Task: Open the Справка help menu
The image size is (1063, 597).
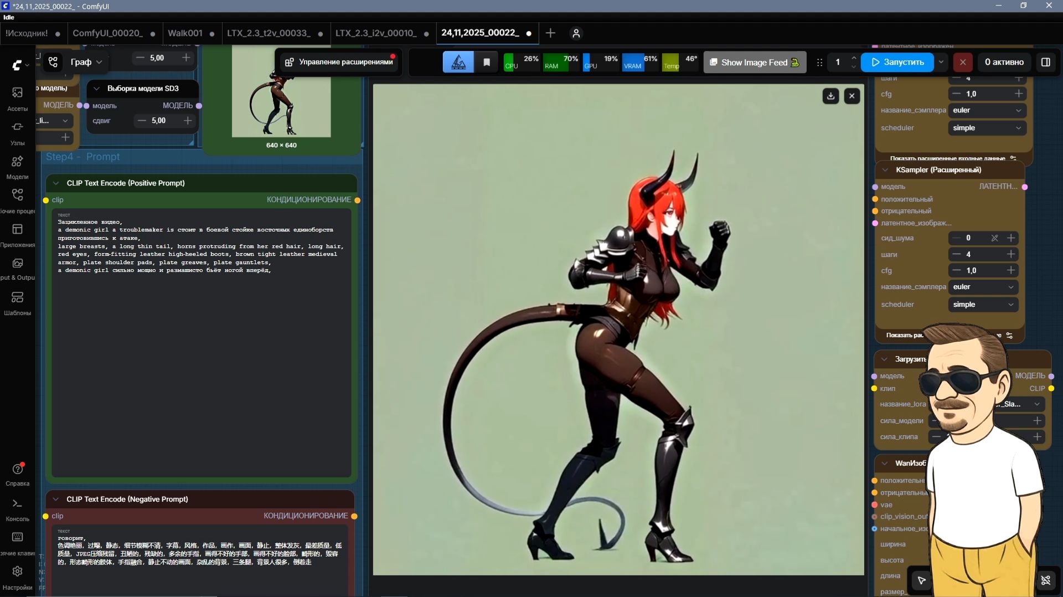Action: pyautogui.click(x=18, y=474)
